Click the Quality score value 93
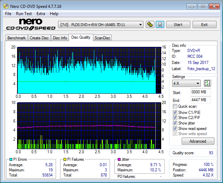223x183 pixels. 211,153
